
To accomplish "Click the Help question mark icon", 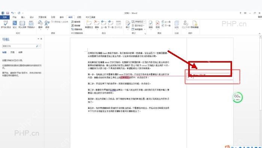I will click(x=240, y=13).
